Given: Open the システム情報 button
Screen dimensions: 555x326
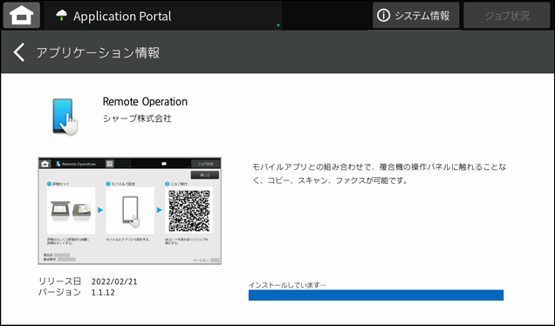Looking at the screenshot, I should point(415,15).
